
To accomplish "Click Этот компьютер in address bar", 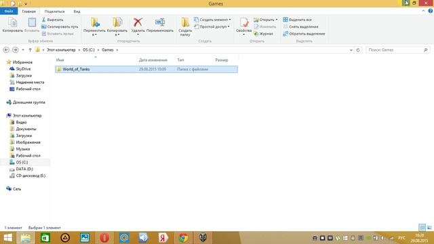I will coord(61,49).
